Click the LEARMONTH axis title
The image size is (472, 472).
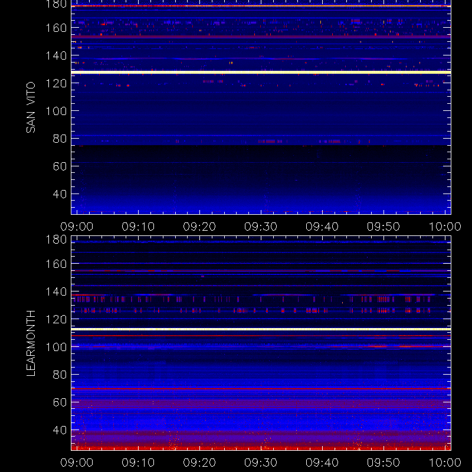pyautogui.click(x=31, y=343)
